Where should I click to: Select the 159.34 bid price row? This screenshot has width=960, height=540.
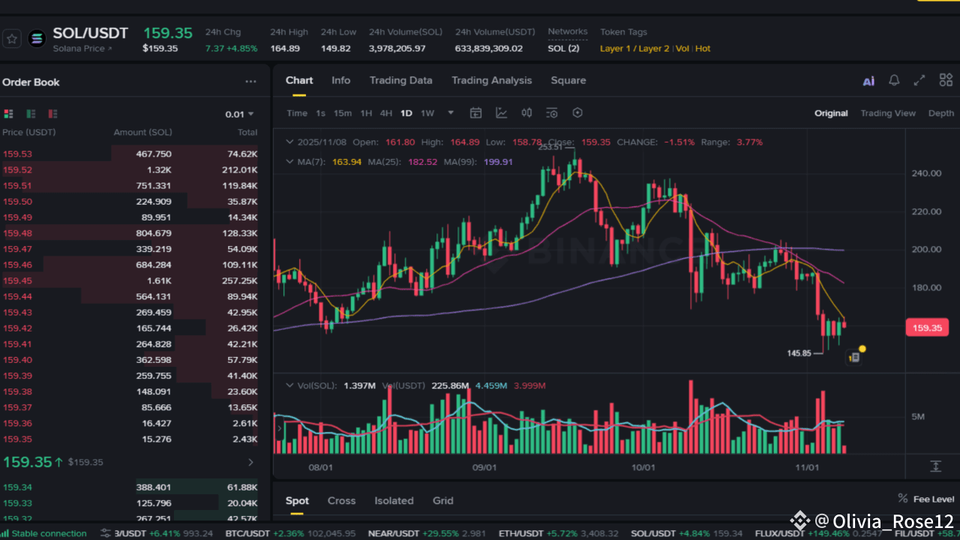point(130,487)
